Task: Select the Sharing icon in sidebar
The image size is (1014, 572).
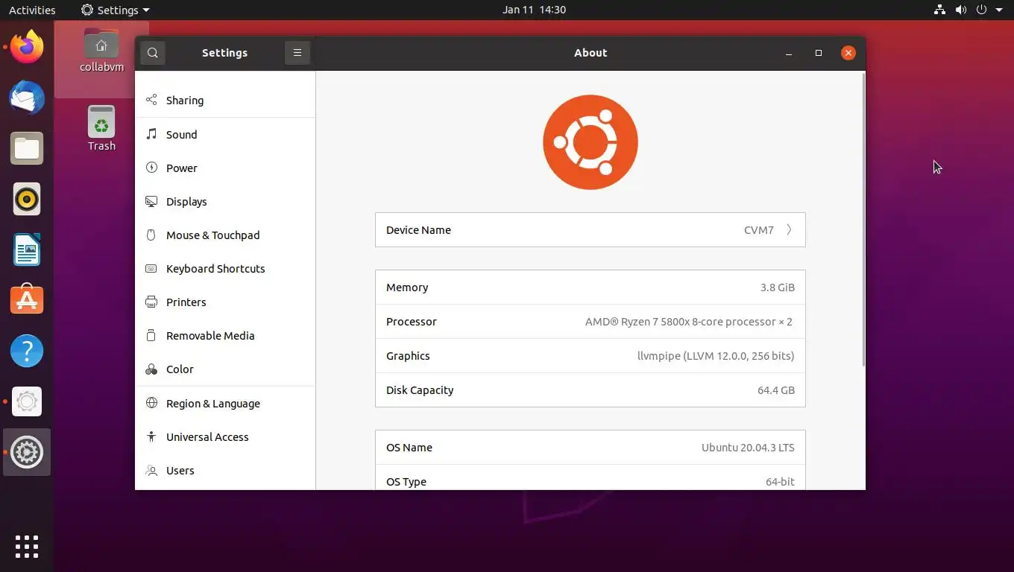Action: [x=151, y=100]
